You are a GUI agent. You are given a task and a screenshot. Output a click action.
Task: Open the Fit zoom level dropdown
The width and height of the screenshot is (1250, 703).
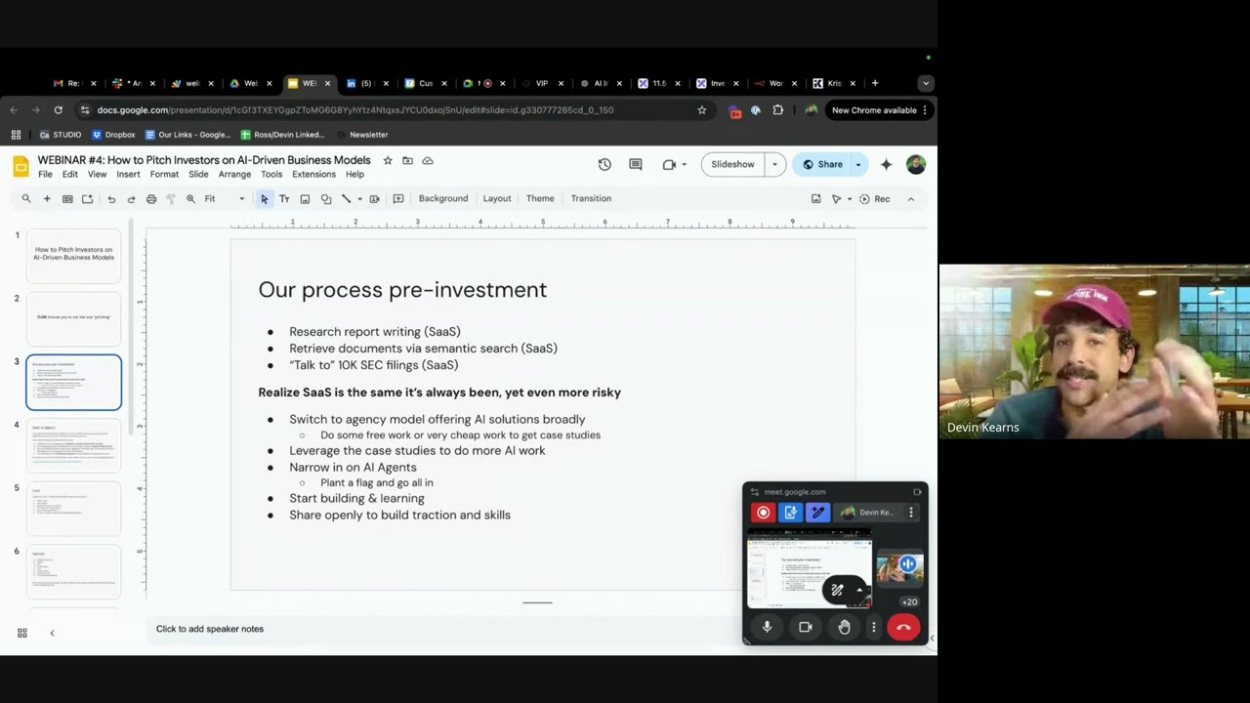tap(225, 199)
